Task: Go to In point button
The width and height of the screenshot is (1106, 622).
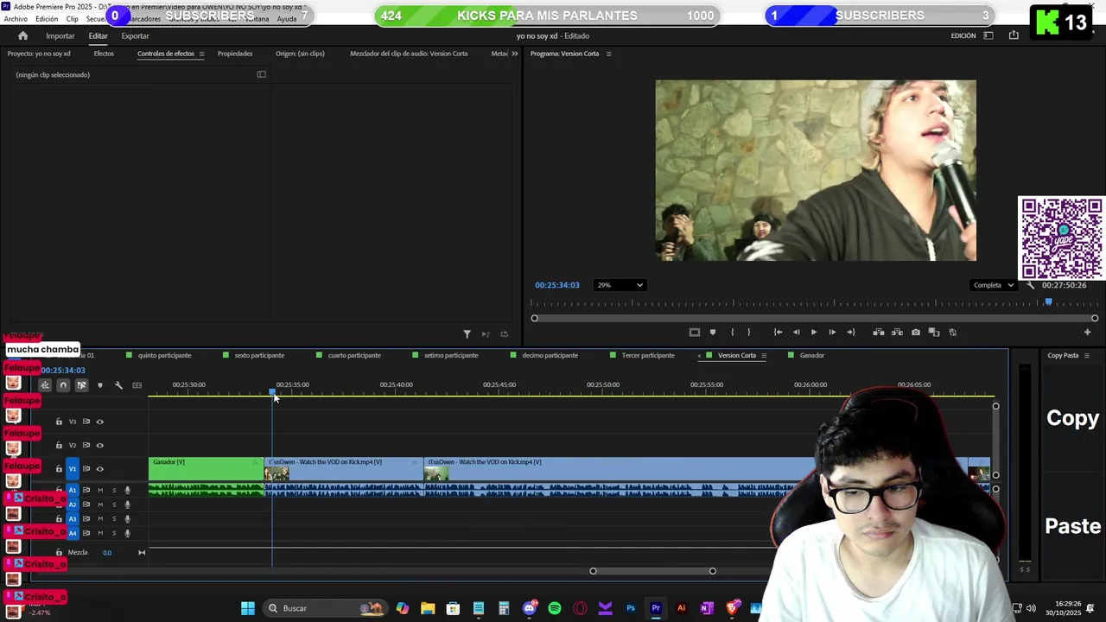Action: 778,332
